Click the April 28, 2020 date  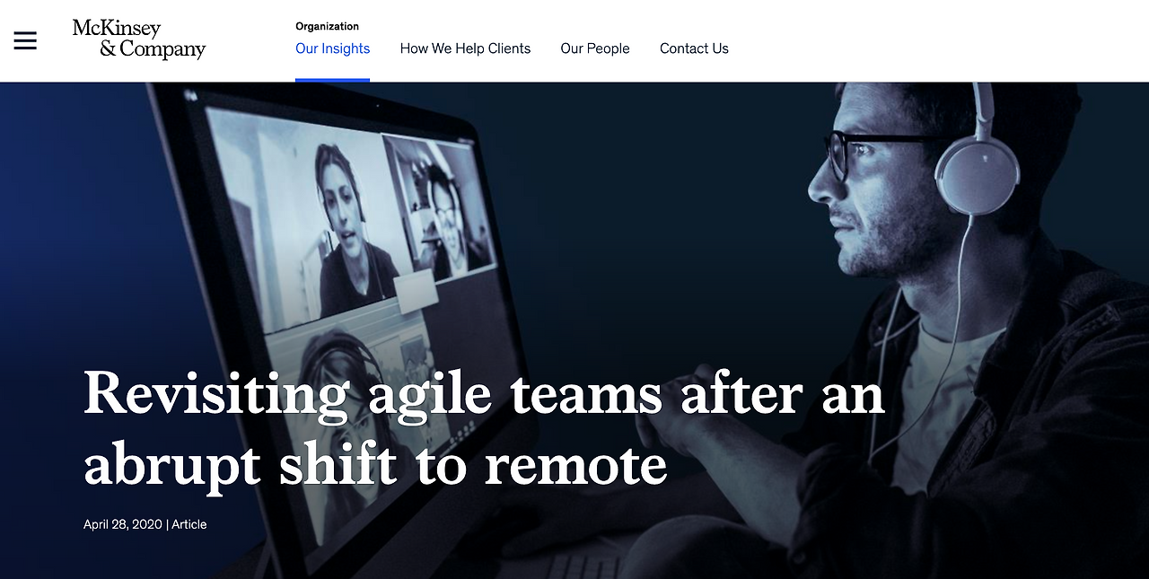click(123, 524)
